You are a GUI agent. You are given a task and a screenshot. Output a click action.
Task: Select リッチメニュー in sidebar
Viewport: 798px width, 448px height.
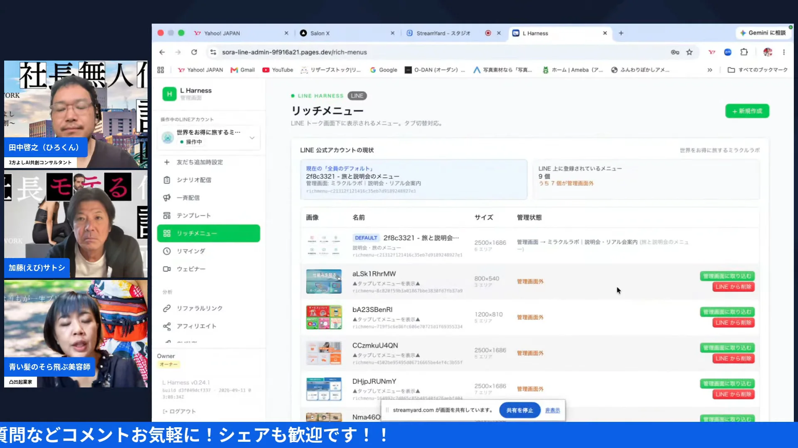tap(209, 234)
